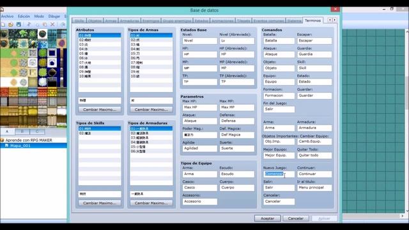This screenshot has height=230, width=409.
Task: Click the Aplicar button
Action: pyautogui.click(x=324, y=218)
